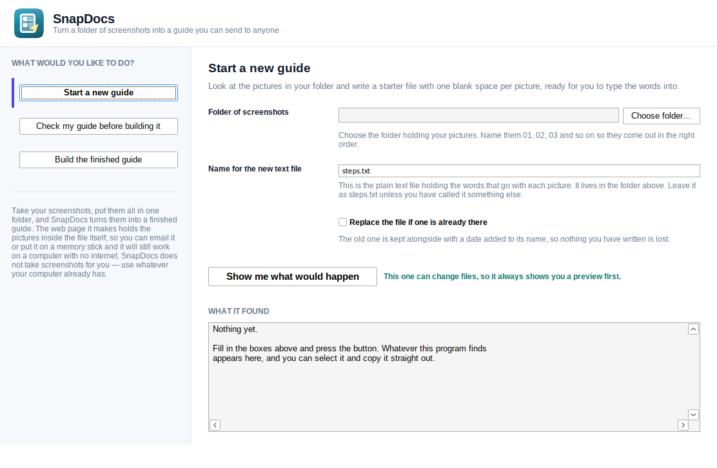This screenshot has height=468, width=717.
Task: Click the steps.txt file name field
Action: point(519,171)
